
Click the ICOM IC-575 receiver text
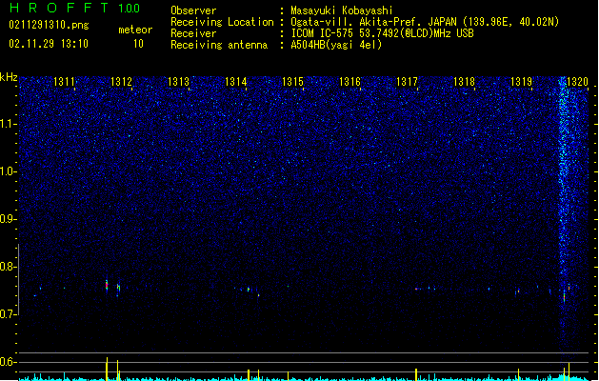click(x=382, y=33)
